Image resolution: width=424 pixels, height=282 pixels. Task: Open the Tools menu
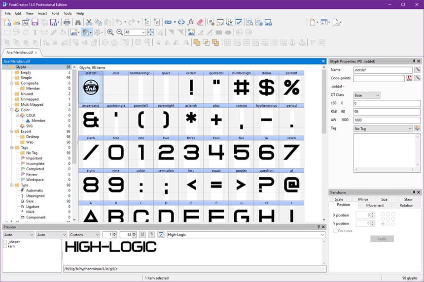(68, 13)
